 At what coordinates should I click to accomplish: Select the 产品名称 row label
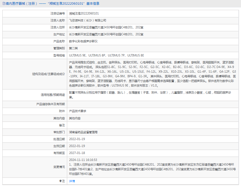(59, 41)
